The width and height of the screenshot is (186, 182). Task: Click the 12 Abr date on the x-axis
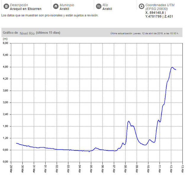[x=171, y=168]
